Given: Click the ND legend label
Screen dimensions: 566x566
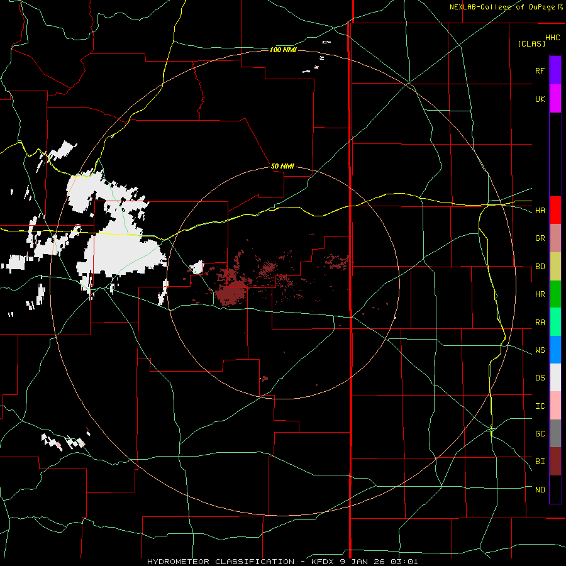Looking at the screenshot, I should point(540,490).
